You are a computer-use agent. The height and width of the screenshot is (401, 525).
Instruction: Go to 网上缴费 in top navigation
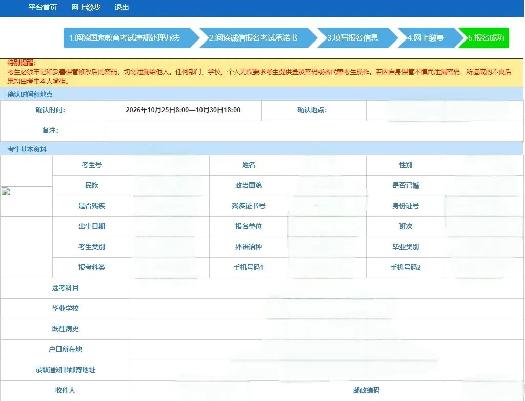point(86,7)
